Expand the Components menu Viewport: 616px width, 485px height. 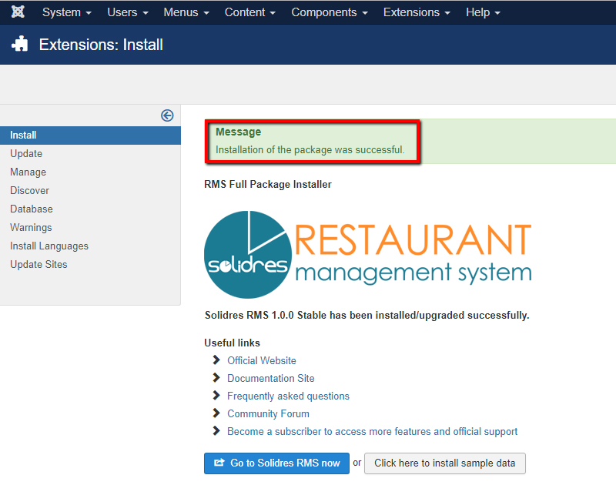(x=330, y=12)
